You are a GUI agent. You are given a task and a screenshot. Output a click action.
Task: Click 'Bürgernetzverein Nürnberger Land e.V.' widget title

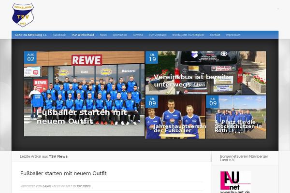point(244,158)
